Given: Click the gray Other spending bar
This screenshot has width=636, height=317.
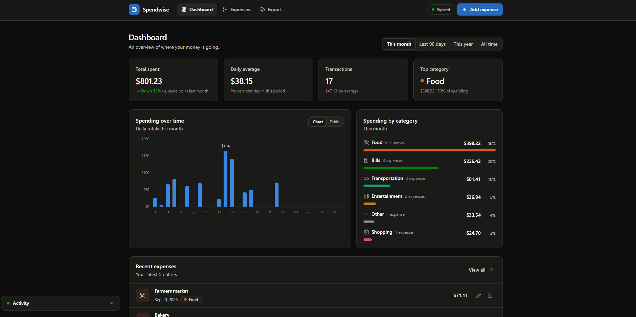Looking at the screenshot, I should pyautogui.click(x=369, y=222).
